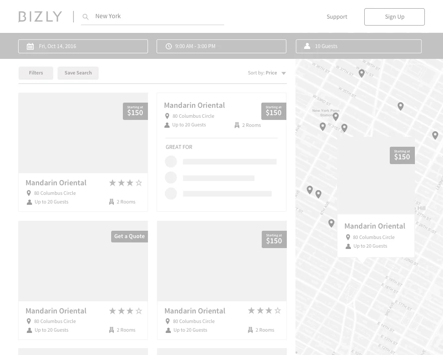Click the search magnifier icon

coord(85,17)
